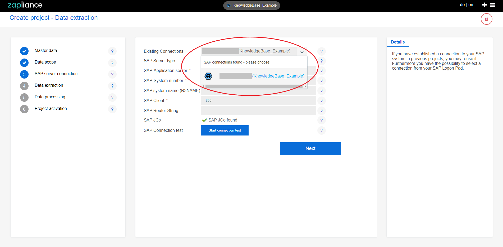The image size is (503, 247).
Task: Switch language to German (de)
Action: click(x=462, y=5)
